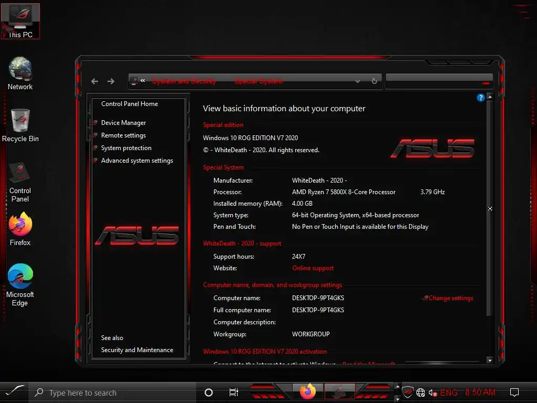The image size is (537, 403).
Task: Select the 3.79 GHz speed value
Action: (433, 192)
